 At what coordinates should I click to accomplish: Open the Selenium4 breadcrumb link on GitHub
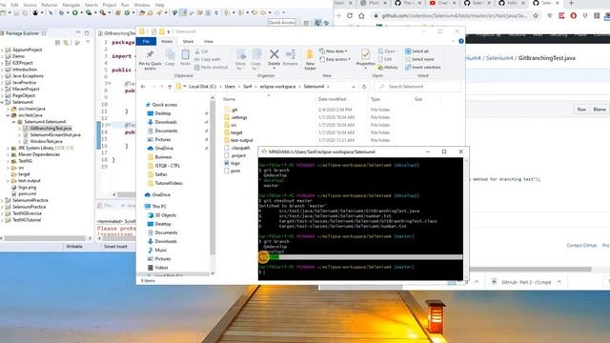coord(499,58)
